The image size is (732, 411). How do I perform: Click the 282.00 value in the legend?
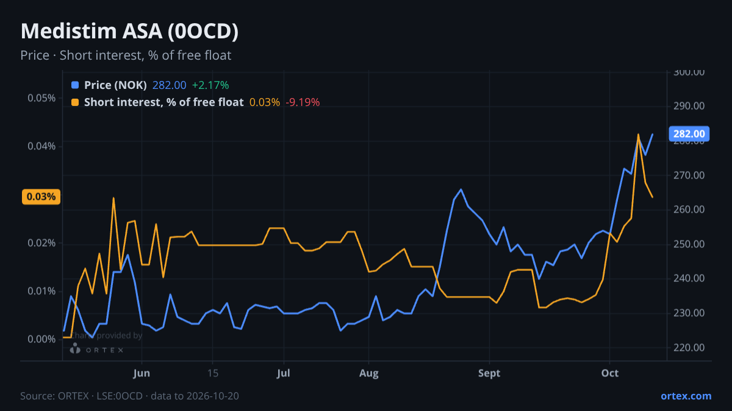click(169, 85)
